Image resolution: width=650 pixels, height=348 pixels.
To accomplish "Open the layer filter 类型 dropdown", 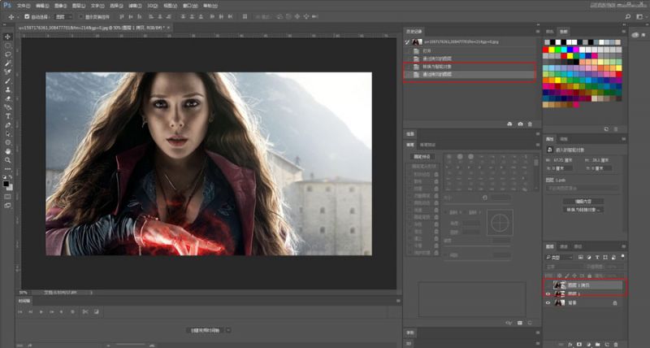I will pos(559,256).
